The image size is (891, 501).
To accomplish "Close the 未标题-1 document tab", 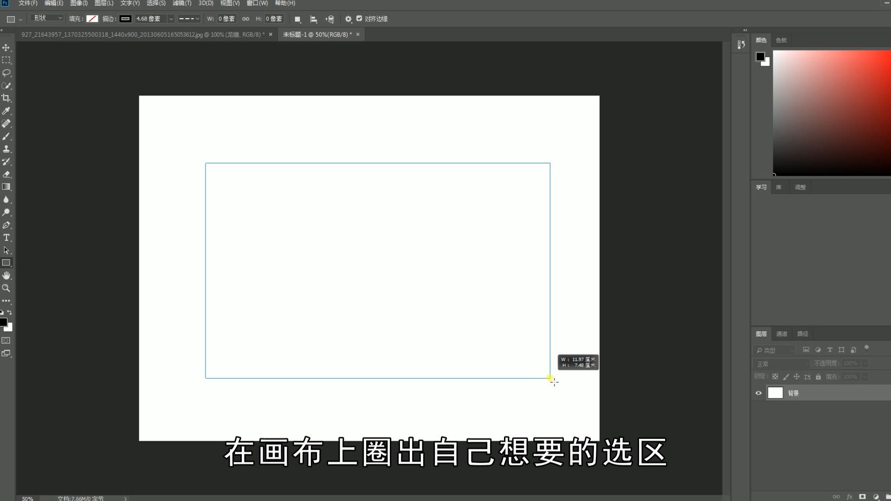I will (358, 34).
